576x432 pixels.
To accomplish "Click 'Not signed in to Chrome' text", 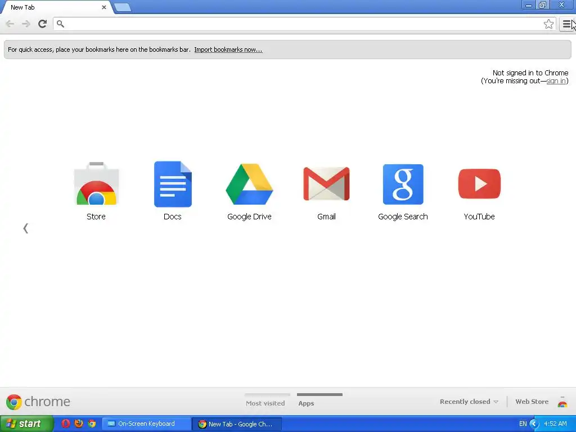I will [x=530, y=73].
